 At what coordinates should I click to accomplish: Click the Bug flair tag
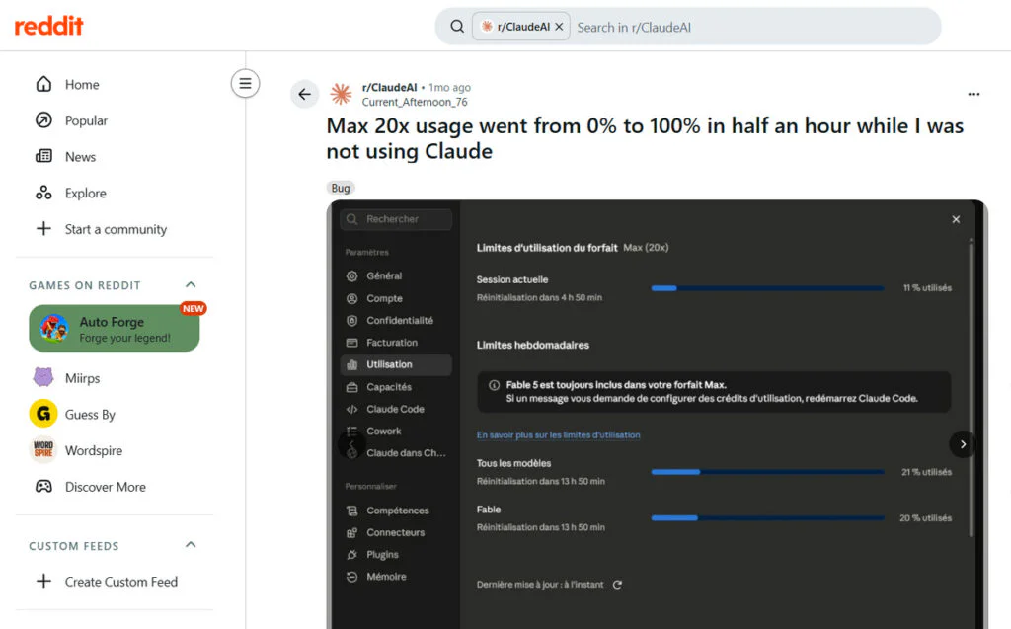[341, 188]
